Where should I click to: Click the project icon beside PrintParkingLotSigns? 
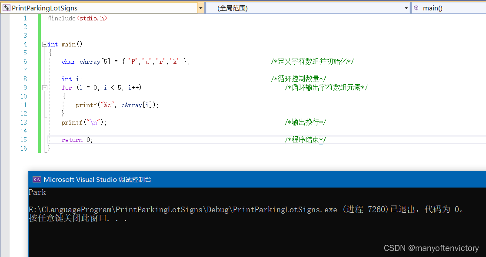click(6, 8)
